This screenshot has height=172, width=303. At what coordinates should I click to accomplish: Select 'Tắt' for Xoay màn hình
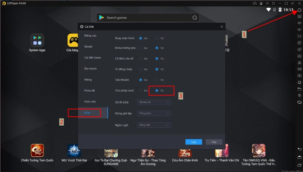coord(157,38)
